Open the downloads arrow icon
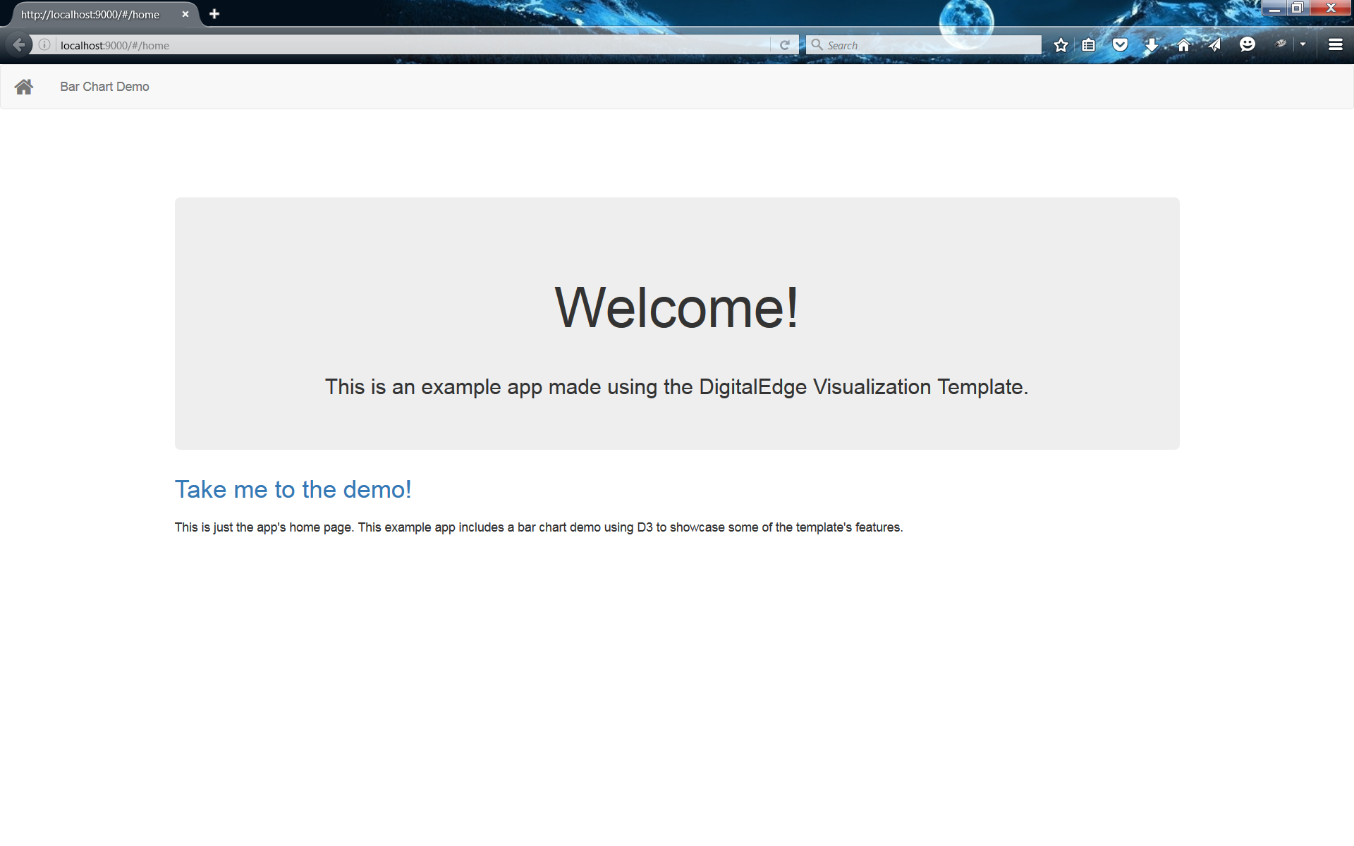The width and height of the screenshot is (1354, 846). pyautogui.click(x=1151, y=45)
